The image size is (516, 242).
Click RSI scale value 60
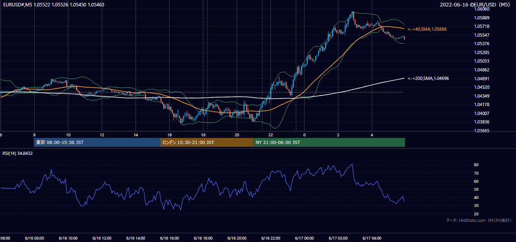point(476,181)
